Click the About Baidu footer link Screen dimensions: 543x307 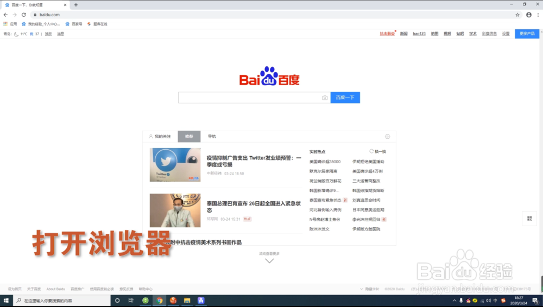point(56,289)
